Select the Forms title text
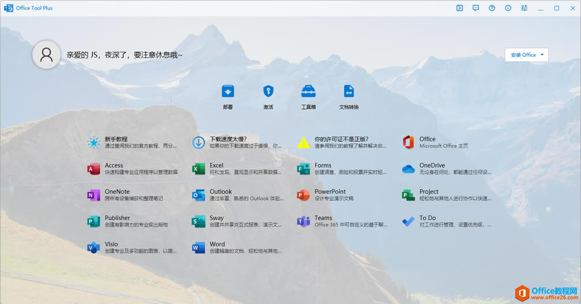Image resolution: width=581 pixels, height=304 pixels. (x=323, y=166)
